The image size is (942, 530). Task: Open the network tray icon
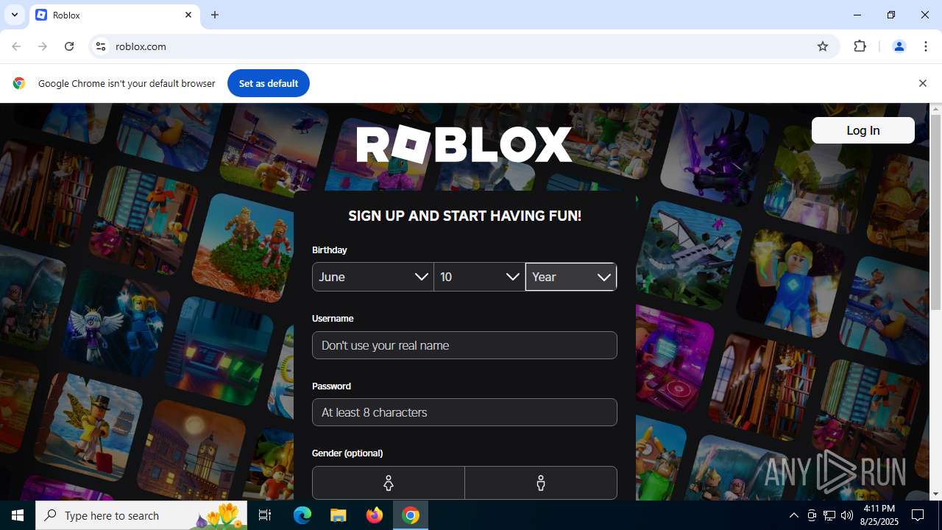pyautogui.click(x=829, y=515)
